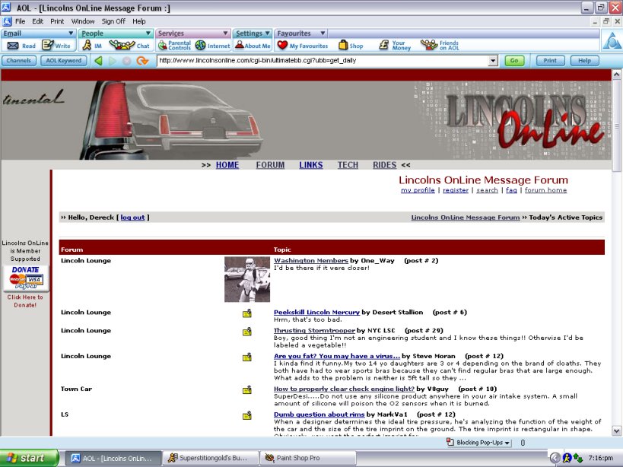Expand the Favourites toolbar dropdown
This screenshot has width=623, height=467.
coord(323,33)
